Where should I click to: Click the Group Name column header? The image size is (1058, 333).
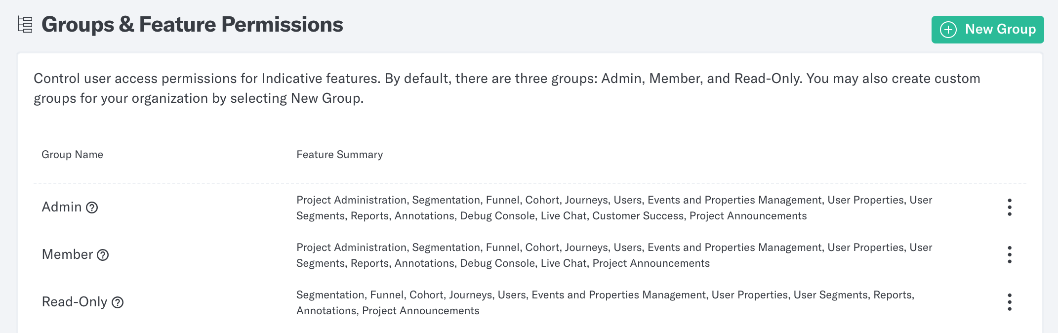(72, 155)
